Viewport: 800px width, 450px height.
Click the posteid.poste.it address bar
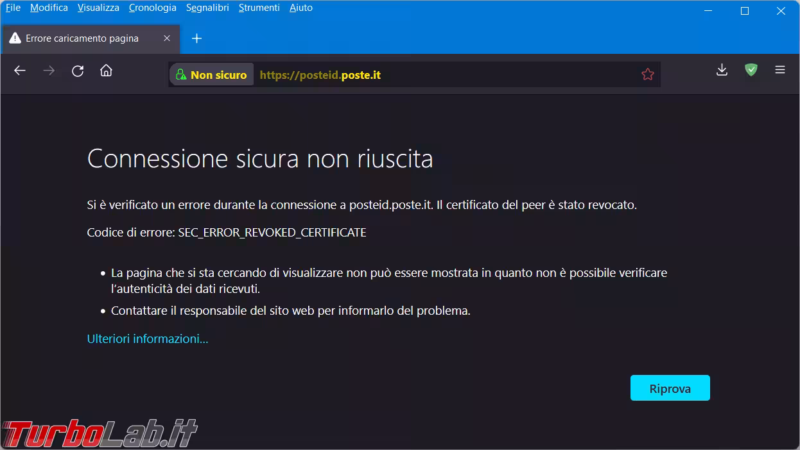[482, 75]
